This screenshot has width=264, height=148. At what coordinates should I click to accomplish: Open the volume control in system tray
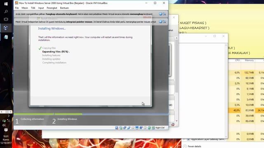(x=4, y=125)
